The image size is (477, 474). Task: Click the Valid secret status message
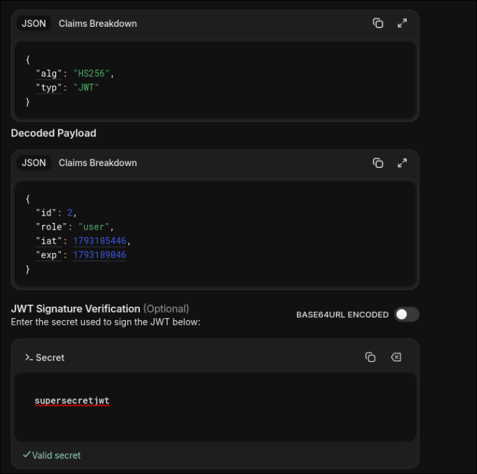(x=52, y=455)
